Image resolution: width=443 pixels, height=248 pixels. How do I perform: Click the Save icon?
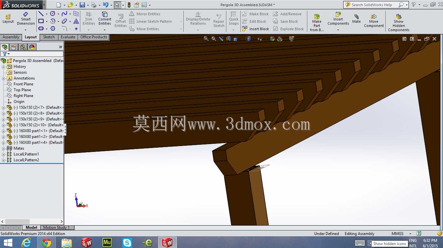coord(82,5)
